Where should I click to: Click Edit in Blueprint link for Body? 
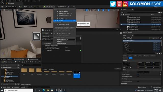tap(156, 45)
